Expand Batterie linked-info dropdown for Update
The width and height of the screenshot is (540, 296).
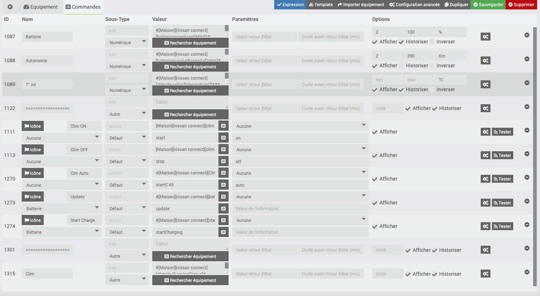coord(62,209)
